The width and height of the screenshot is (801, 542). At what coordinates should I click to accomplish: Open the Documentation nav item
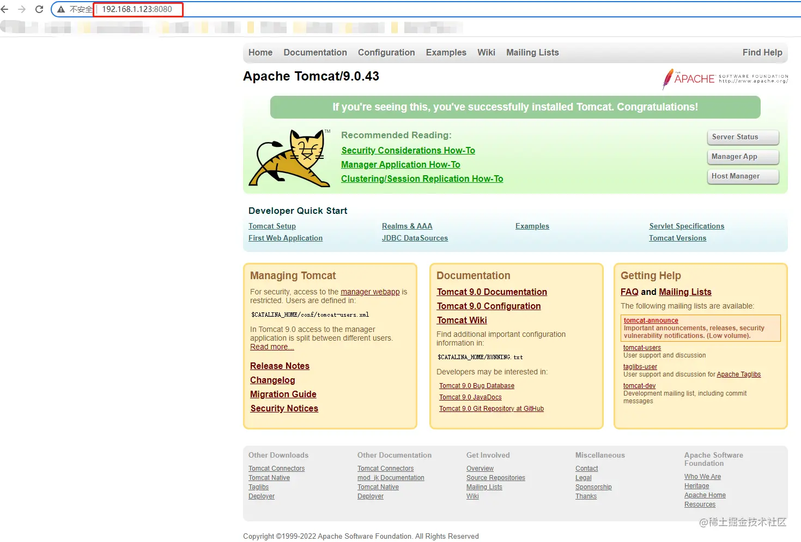point(315,52)
